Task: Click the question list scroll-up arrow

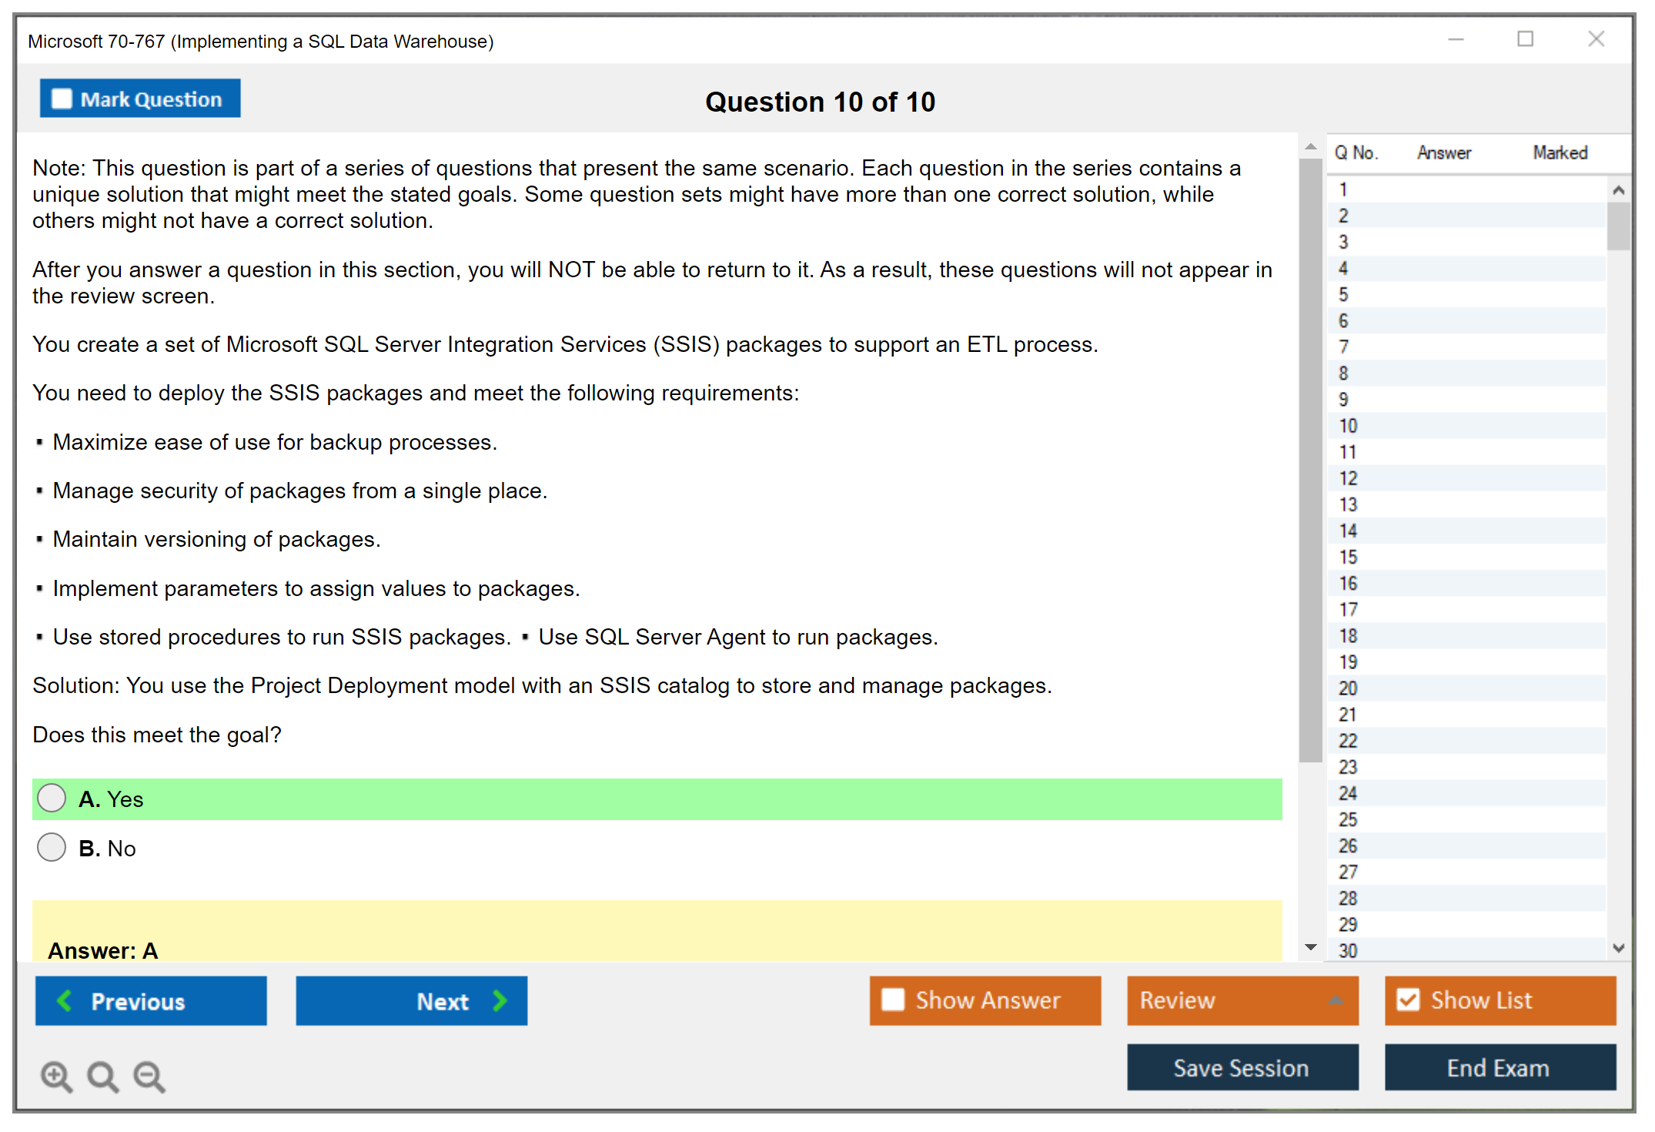Action: click(1618, 190)
